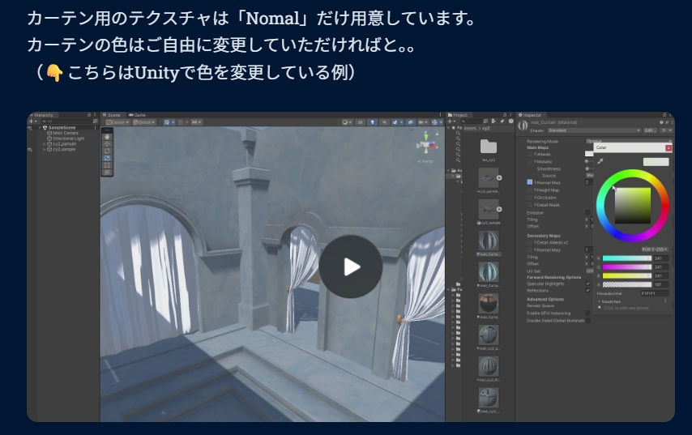This screenshot has height=435, width=692.
Task: Click the Albedo texture slot
Action: (x=530, y=155)
